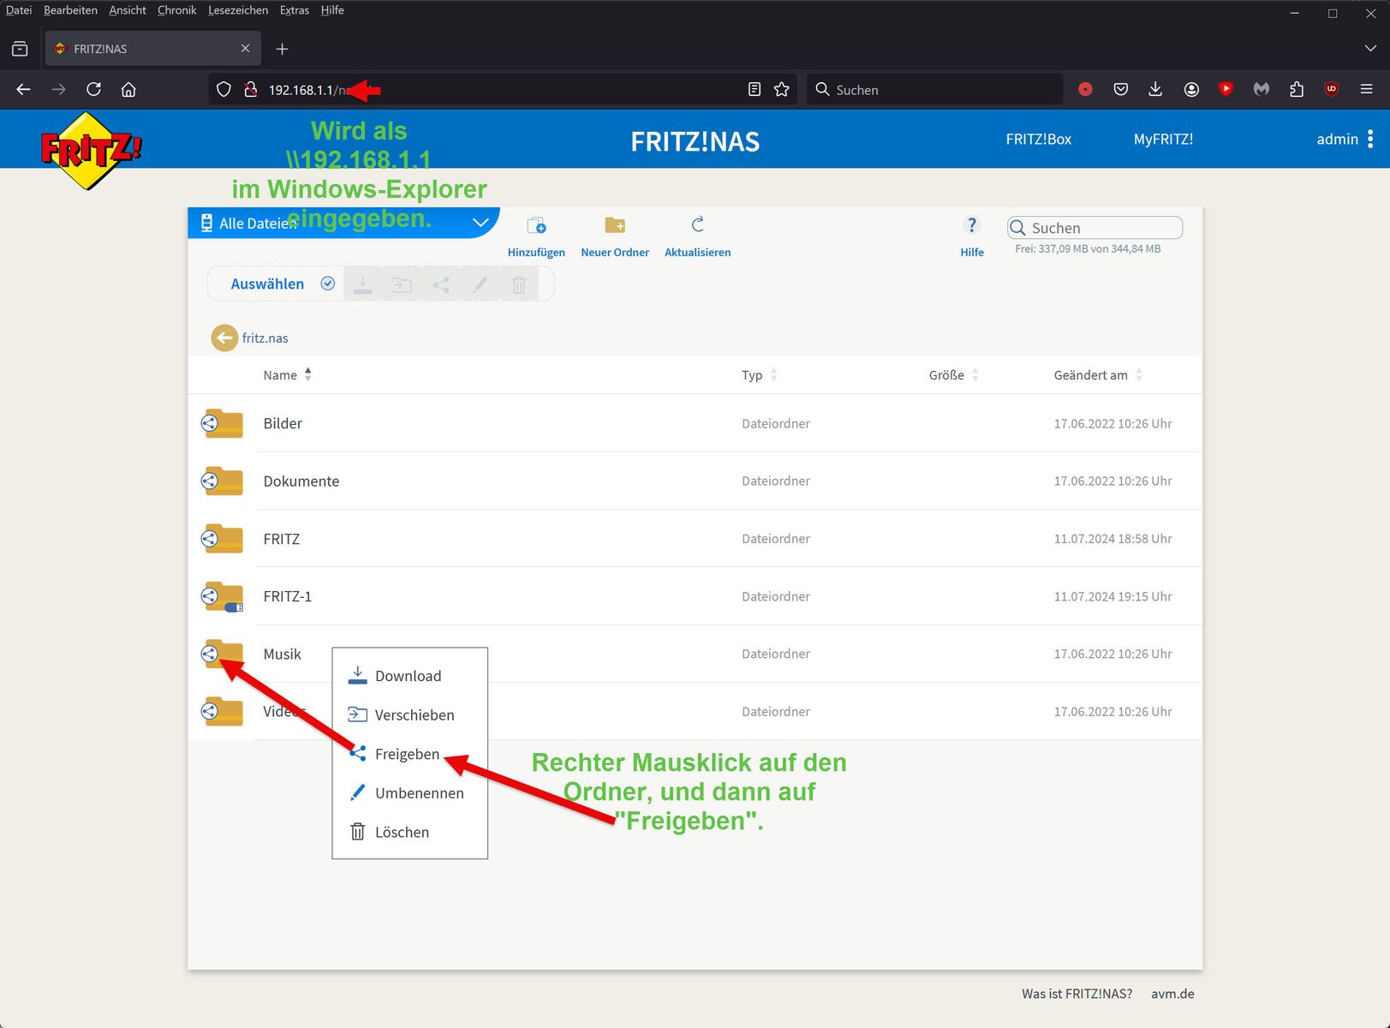Open the Bilder folder name
This screenshot has width=1390, height=1028.
pyautogui.click(x=283, y=423)
